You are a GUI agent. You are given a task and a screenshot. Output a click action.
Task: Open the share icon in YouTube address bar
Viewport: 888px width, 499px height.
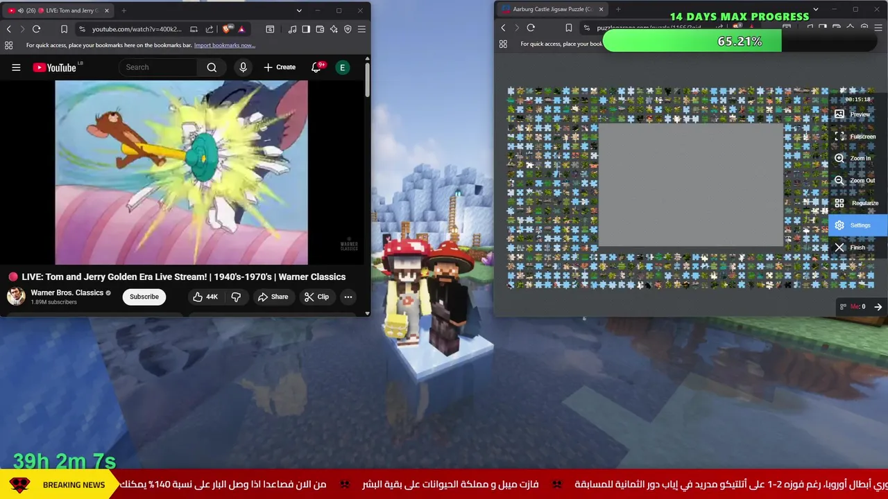coord(210,29)
